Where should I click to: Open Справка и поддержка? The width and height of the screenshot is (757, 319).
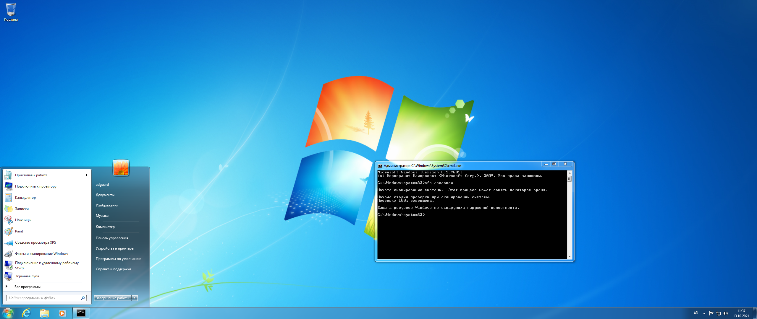point(113,269)
